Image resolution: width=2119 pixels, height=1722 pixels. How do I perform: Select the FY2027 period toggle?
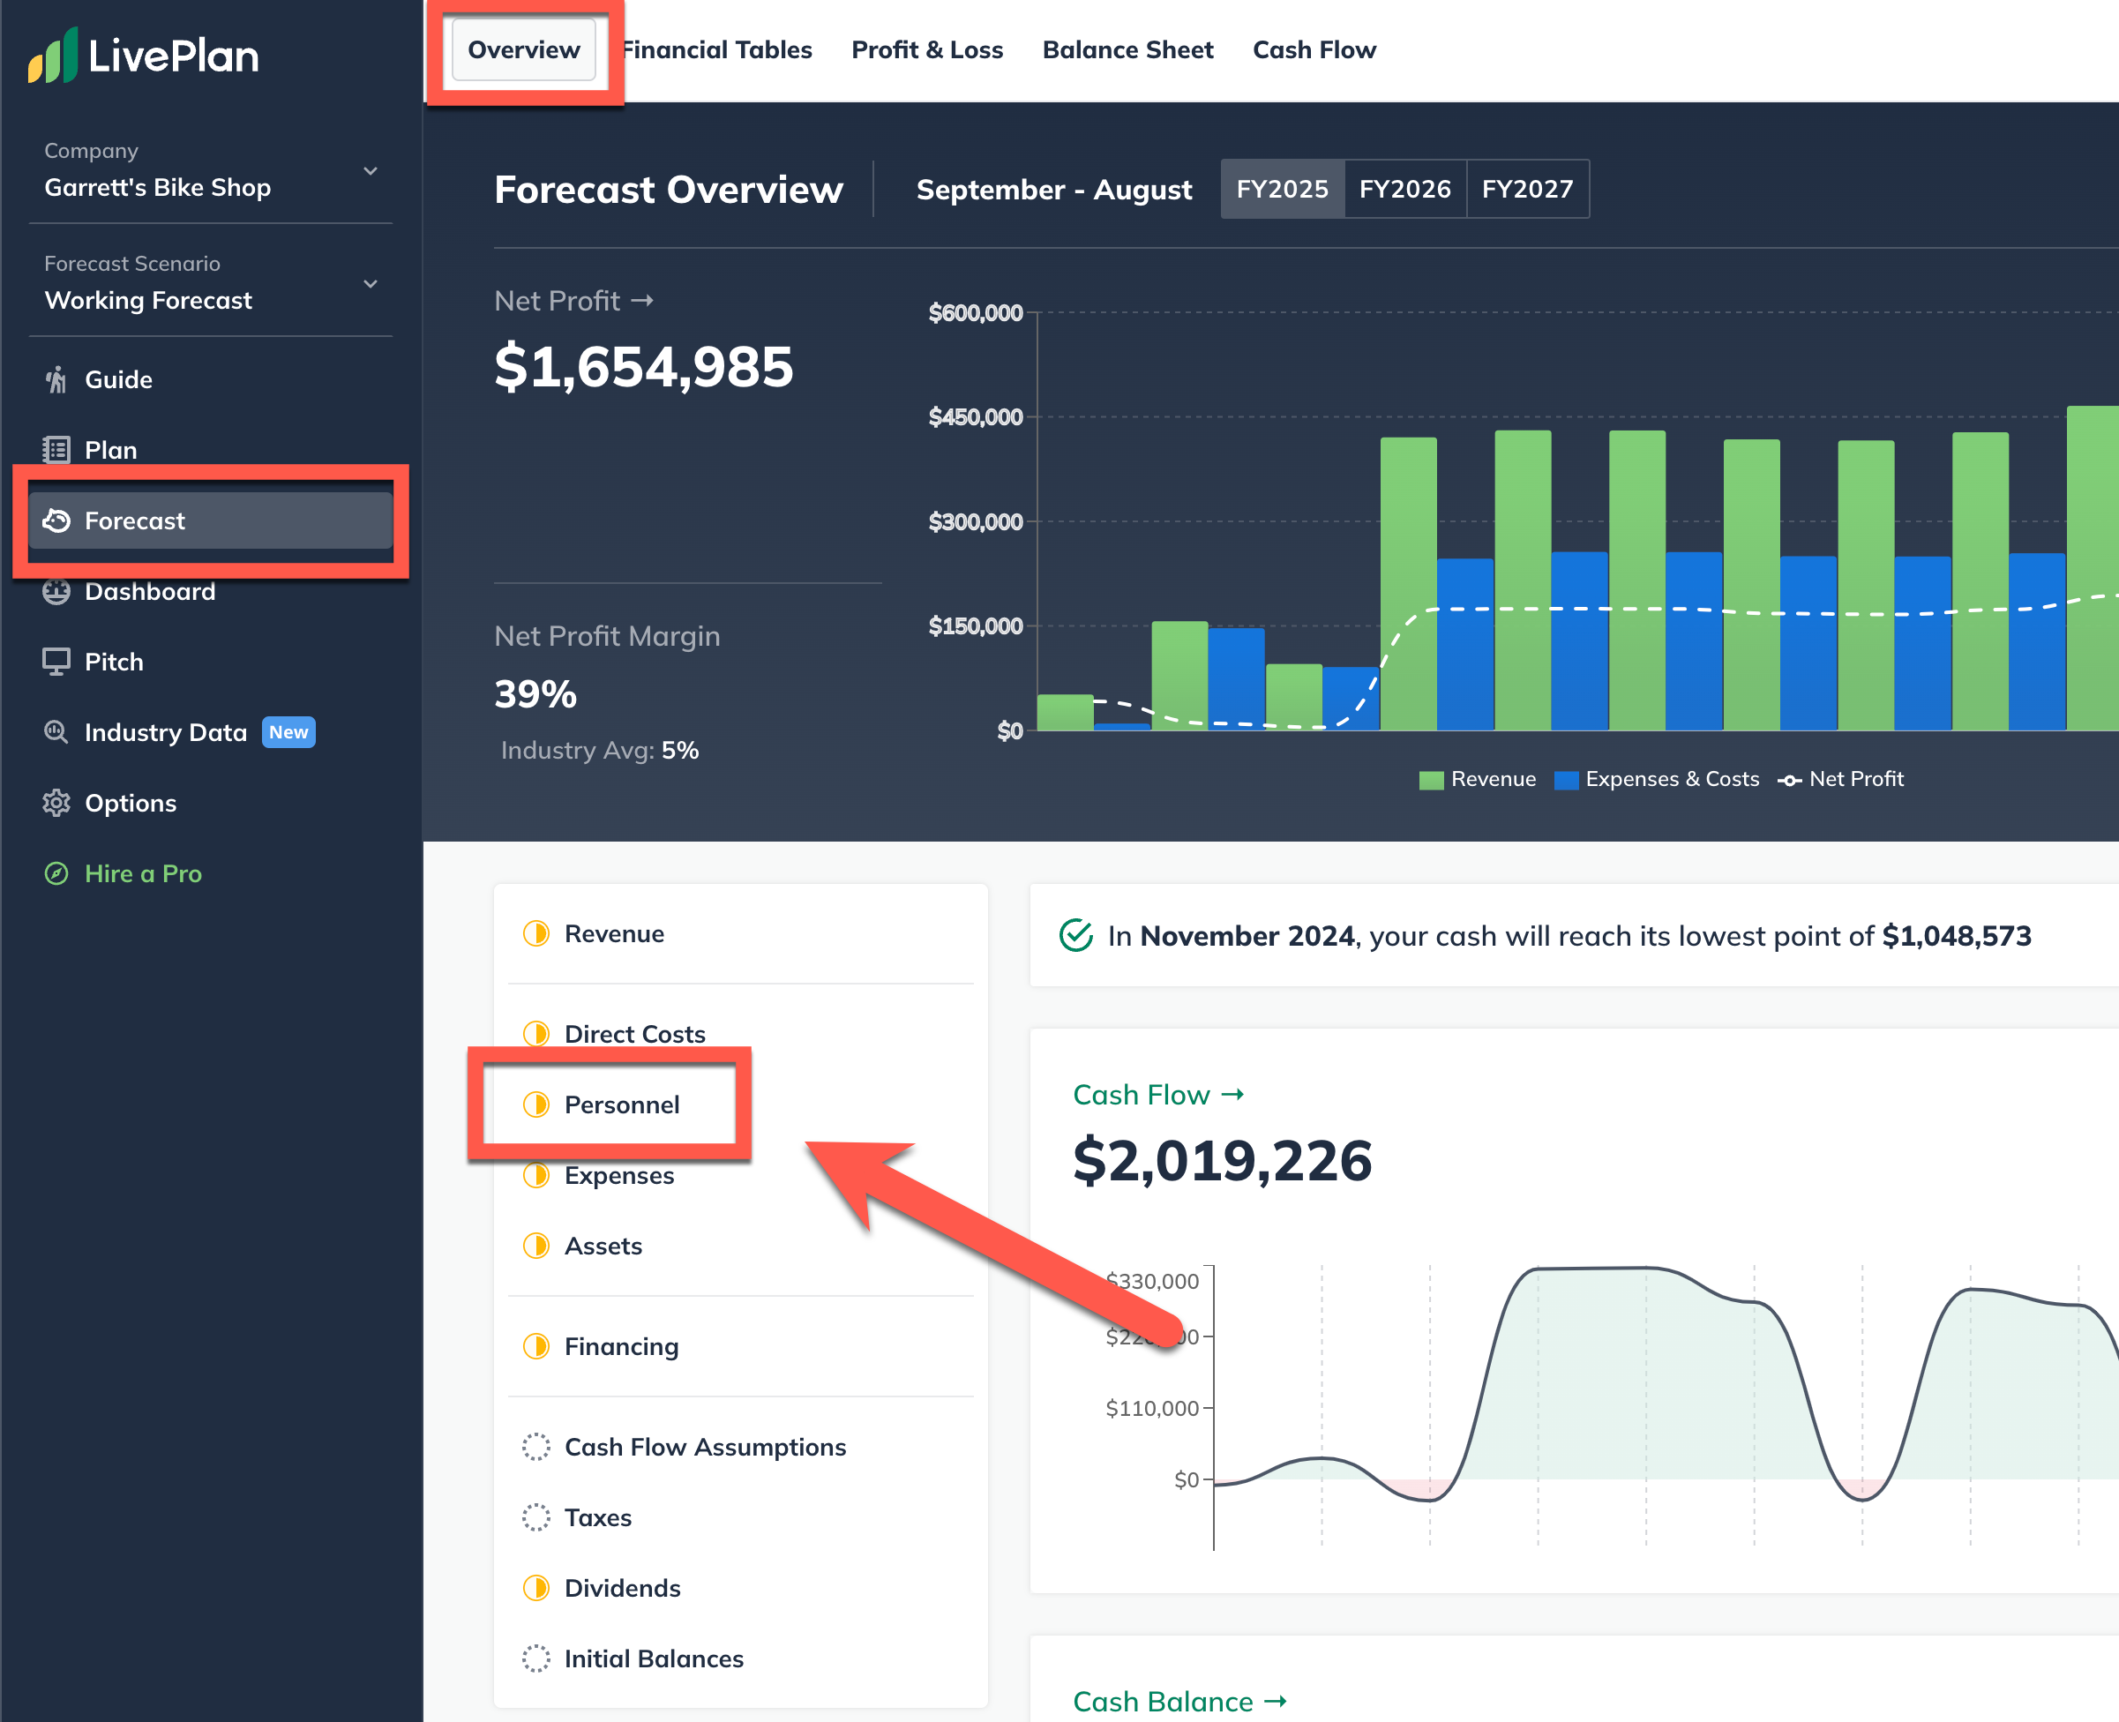pyautogui.click(x=1528, y=189)
